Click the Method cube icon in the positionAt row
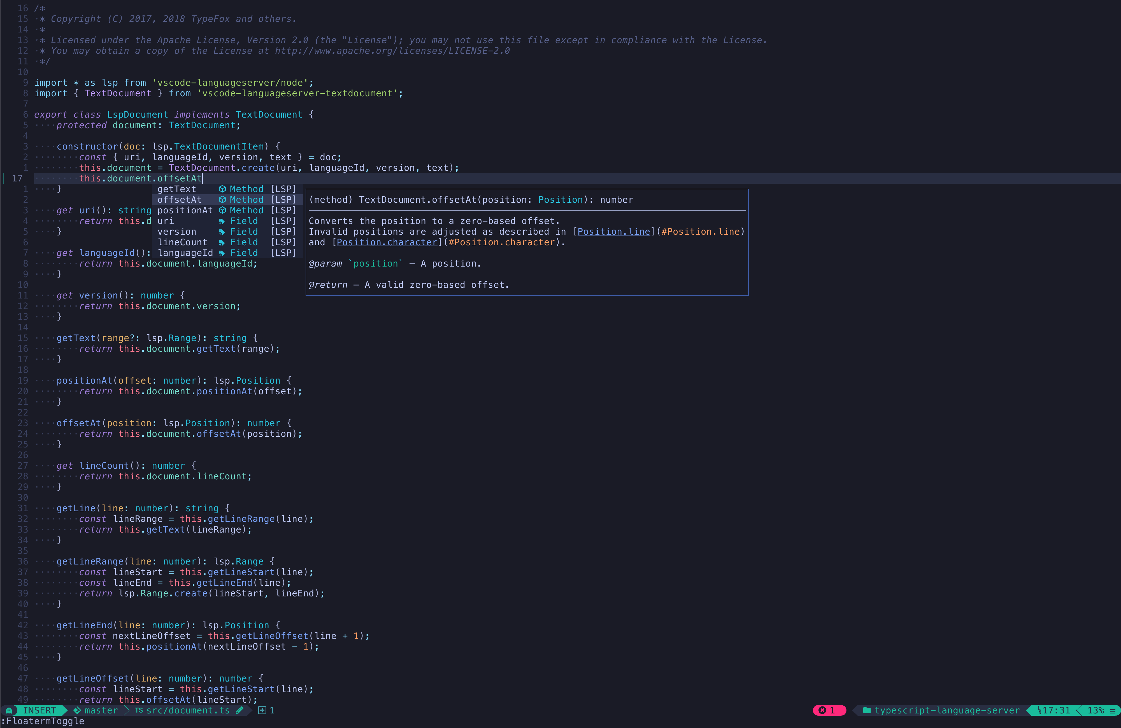1121x728 pixels. tap(222, 210)
